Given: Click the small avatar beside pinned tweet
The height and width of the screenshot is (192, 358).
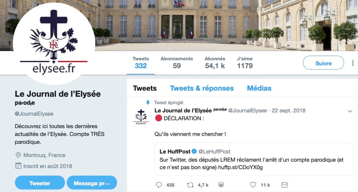Looking at the screenshot, I should point(141,116).
